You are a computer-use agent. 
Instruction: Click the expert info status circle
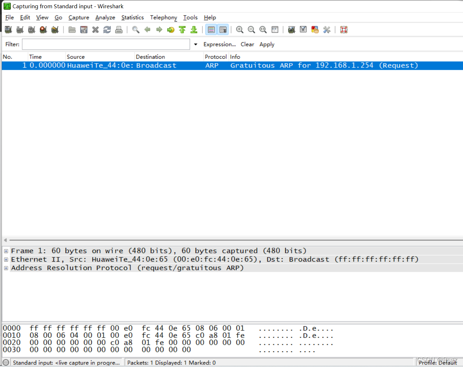[6, 362]
